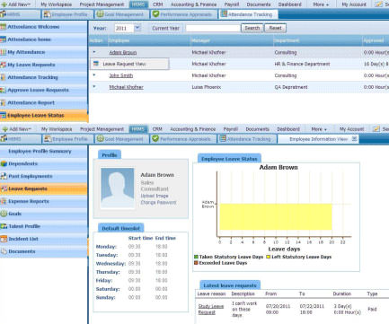
Task: Open the Adam Brown employee link
Action: 123,52
